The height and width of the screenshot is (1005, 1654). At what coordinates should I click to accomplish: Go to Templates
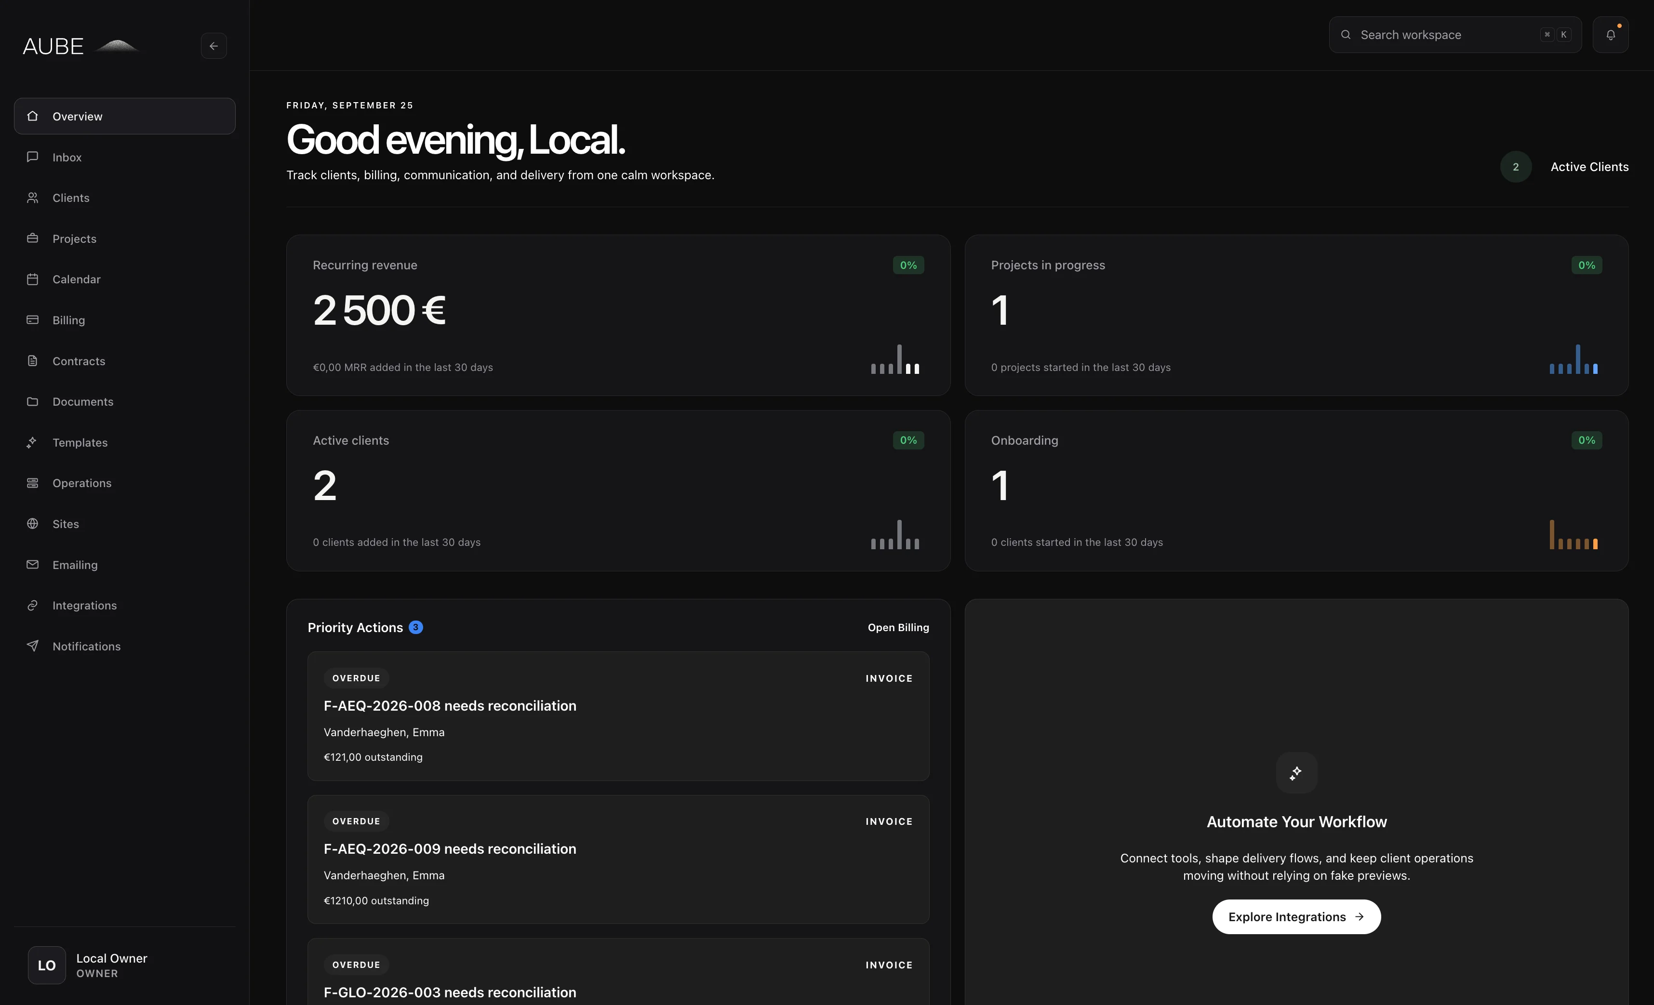(x=125, y=442)
